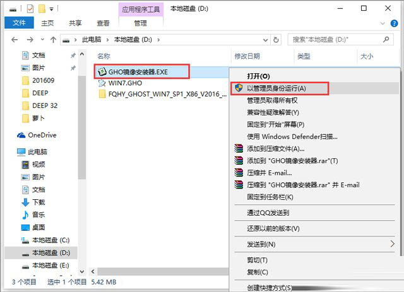The width and height of the screenshot is (404, 292).
Task: Click the 本地磁盘 (D:) breadcrumb segment
Action: tap(133, 40)
